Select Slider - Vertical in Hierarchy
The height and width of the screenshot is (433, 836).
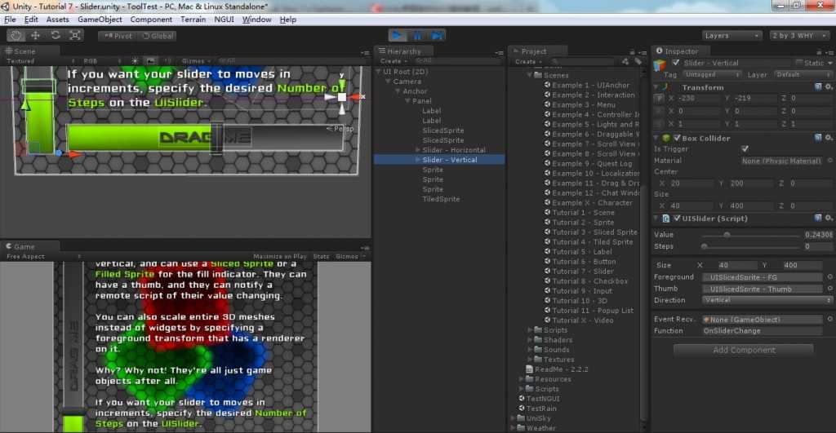point(439,160)
